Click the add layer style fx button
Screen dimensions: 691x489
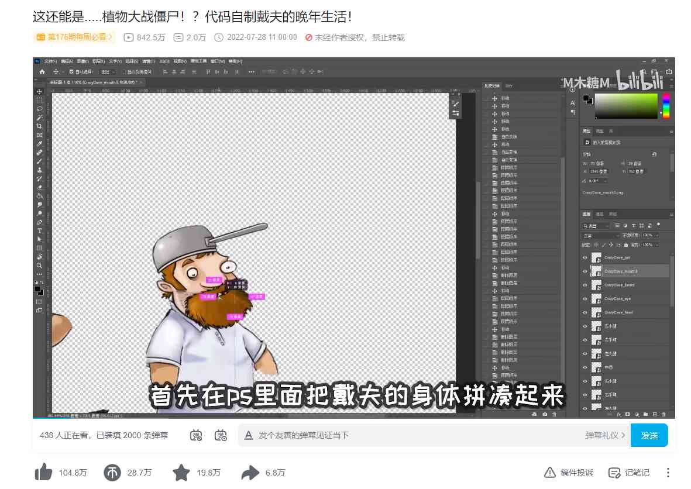(620, 415)
